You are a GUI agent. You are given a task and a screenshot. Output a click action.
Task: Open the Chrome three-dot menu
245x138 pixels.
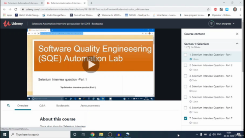(x=241, y=9)
